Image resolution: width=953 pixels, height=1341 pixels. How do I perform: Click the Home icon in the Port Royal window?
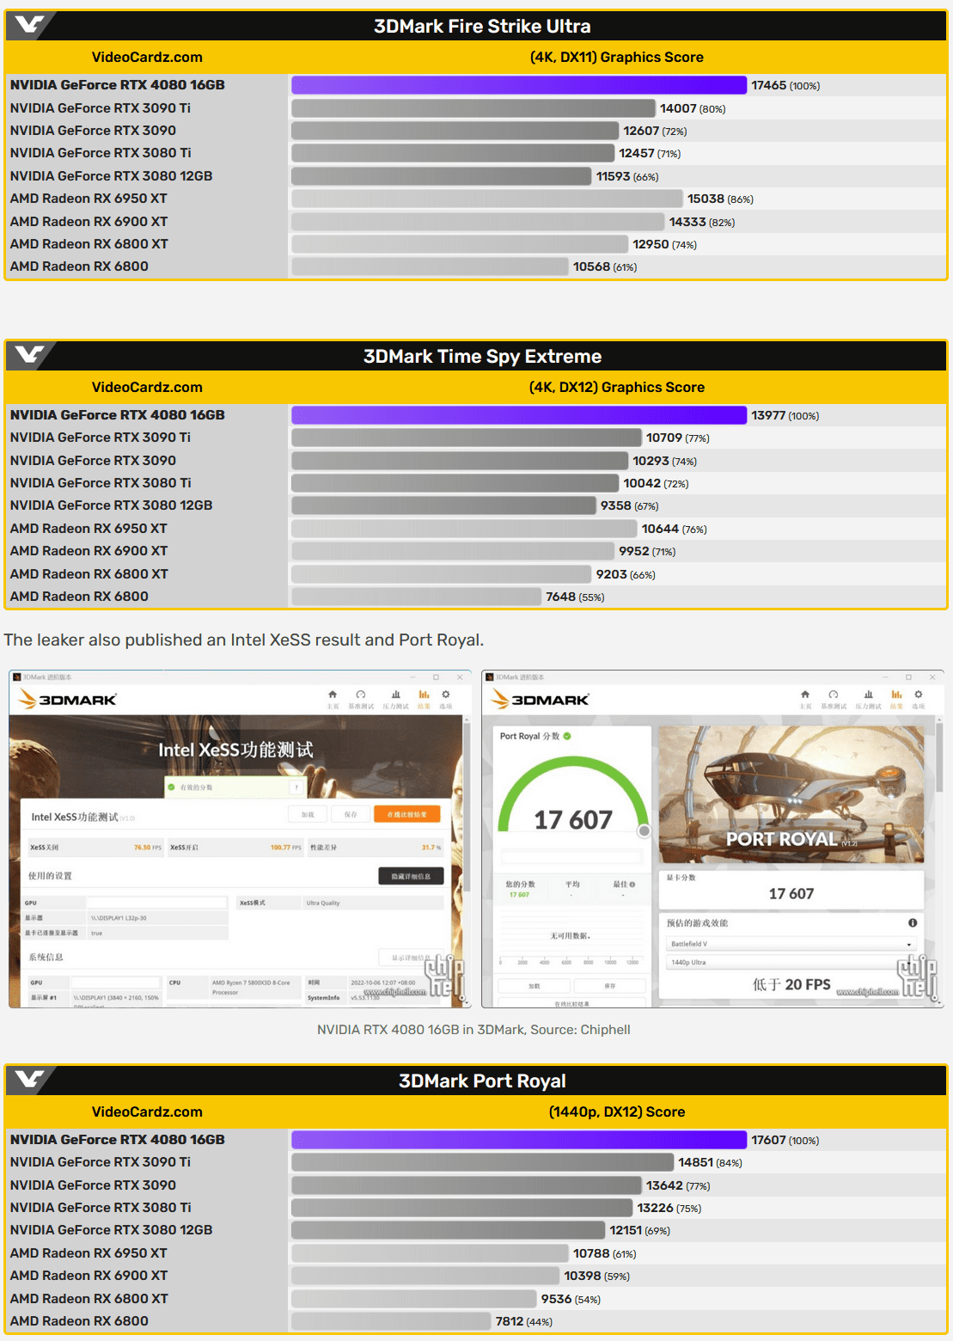(805, 695)
